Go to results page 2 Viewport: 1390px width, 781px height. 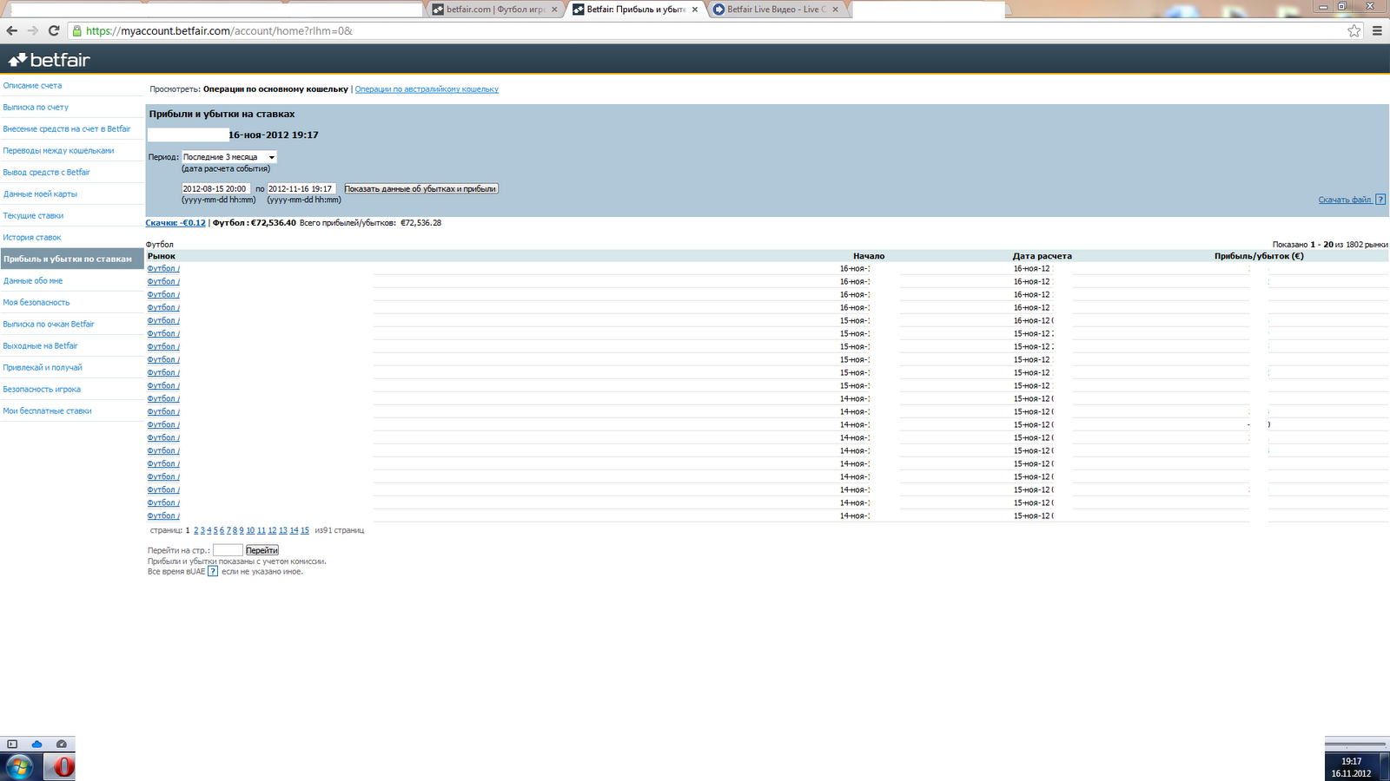196,530
